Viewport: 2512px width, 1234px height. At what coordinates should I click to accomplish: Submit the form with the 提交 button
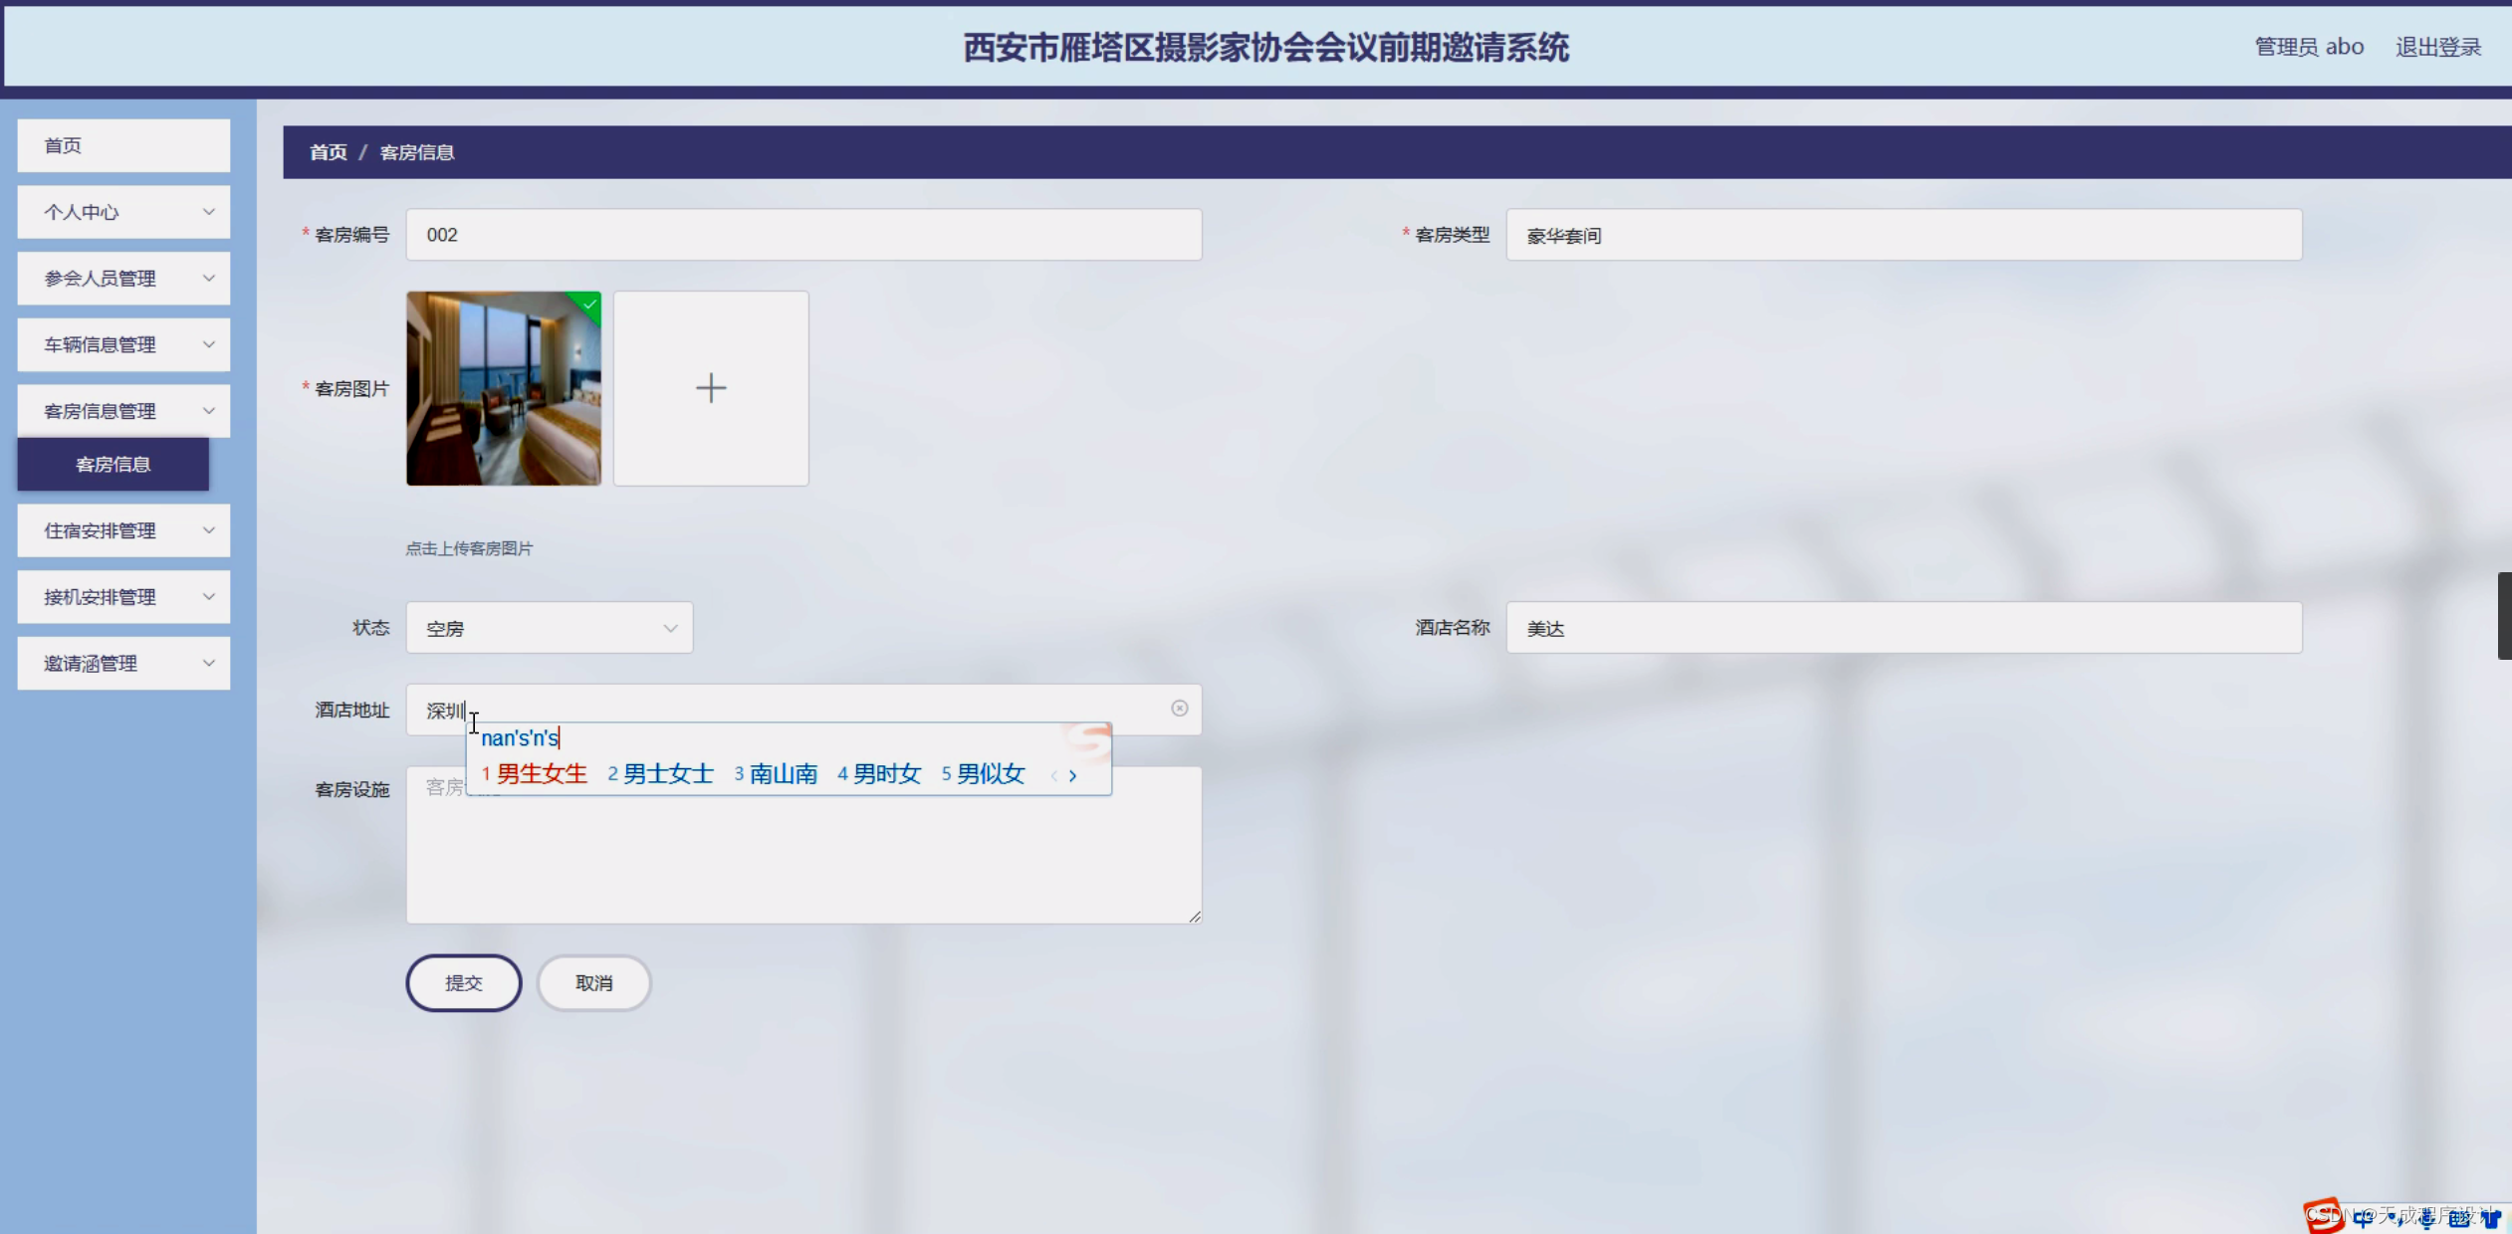[463, 982]
